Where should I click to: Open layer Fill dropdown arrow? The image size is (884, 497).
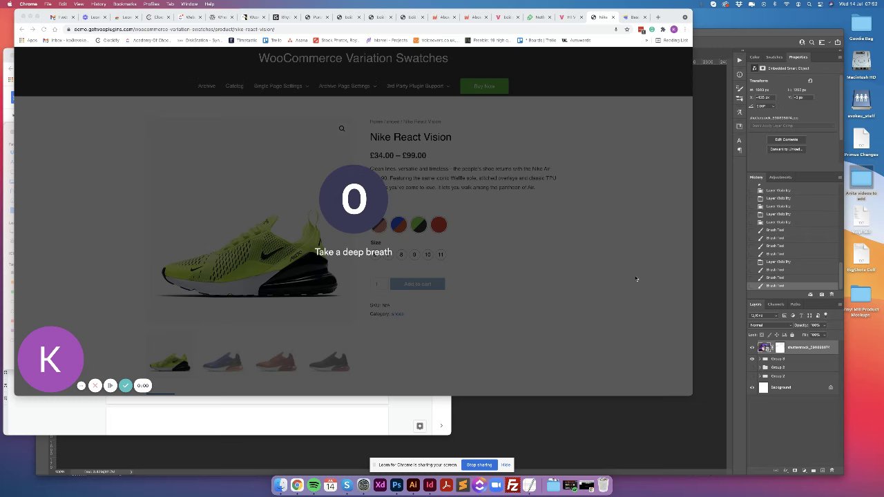[x=825, y=335]
